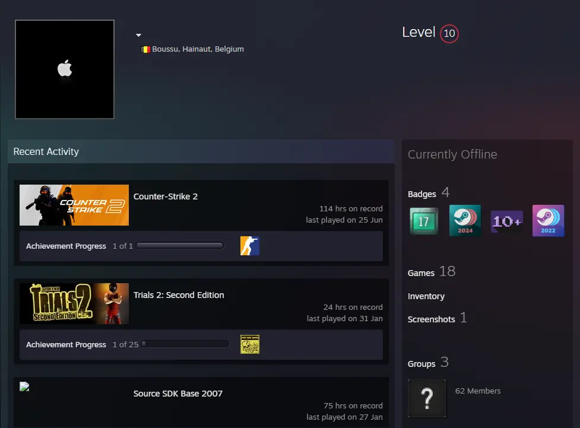The width and height of the screenshot is (580, 428).
Task: Click the green 17 years of service badge
Action: [424, 221]
